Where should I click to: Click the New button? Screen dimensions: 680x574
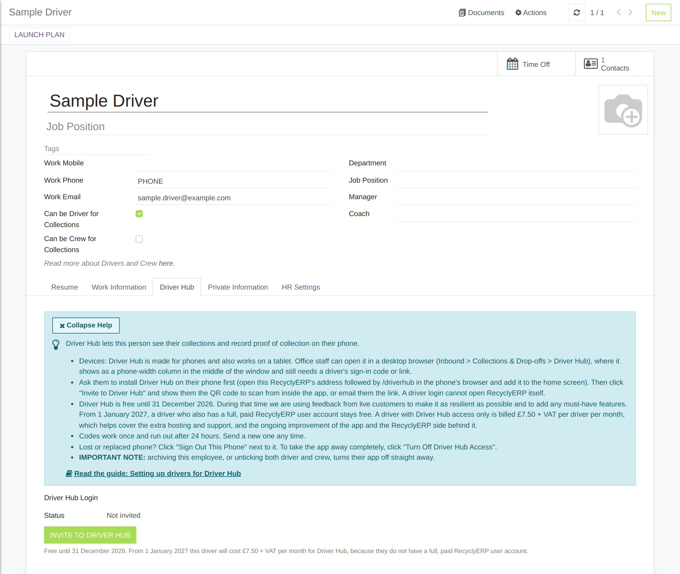pos(658,12)
